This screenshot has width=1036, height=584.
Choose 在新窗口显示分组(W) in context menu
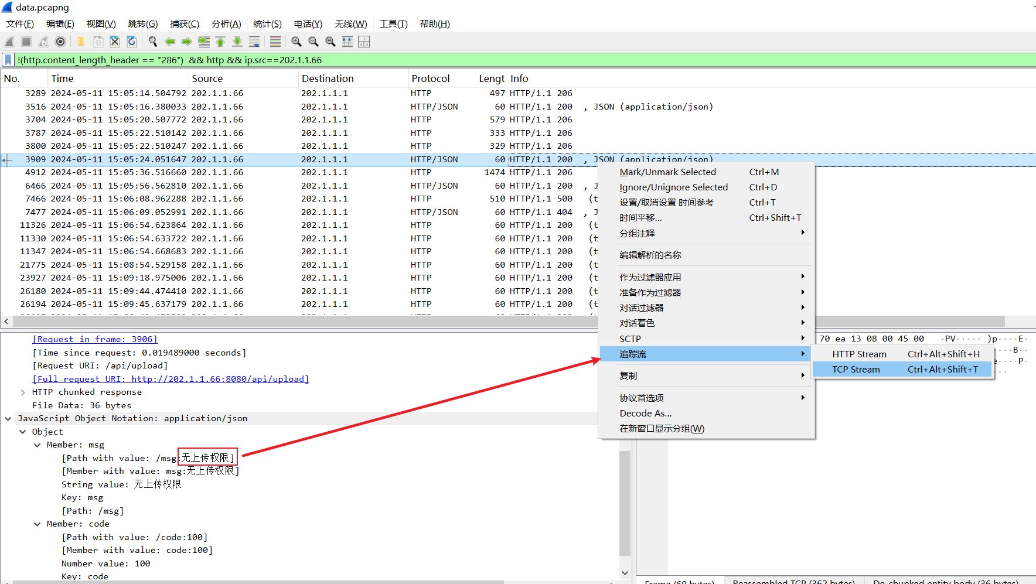pyautogui.click(x=706, y=428)
